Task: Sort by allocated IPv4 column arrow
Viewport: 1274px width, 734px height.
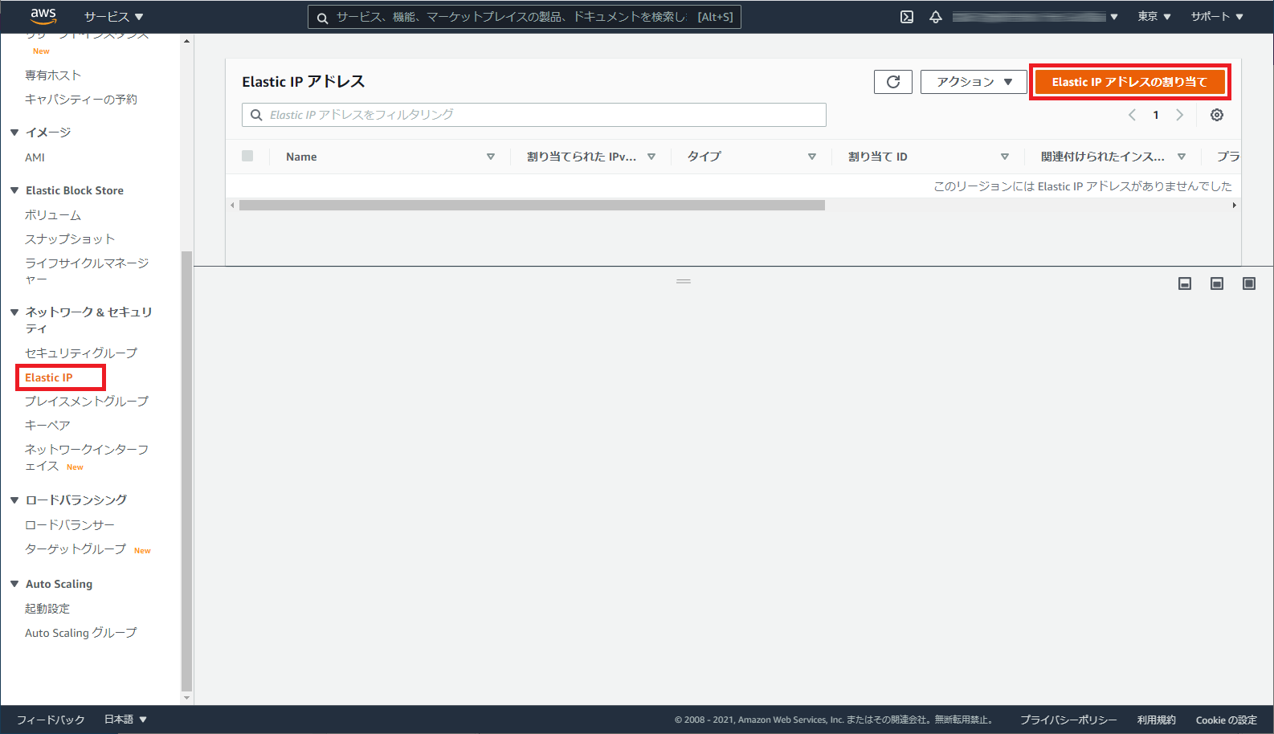Action: pyautogui.click(x=651, y=157)
